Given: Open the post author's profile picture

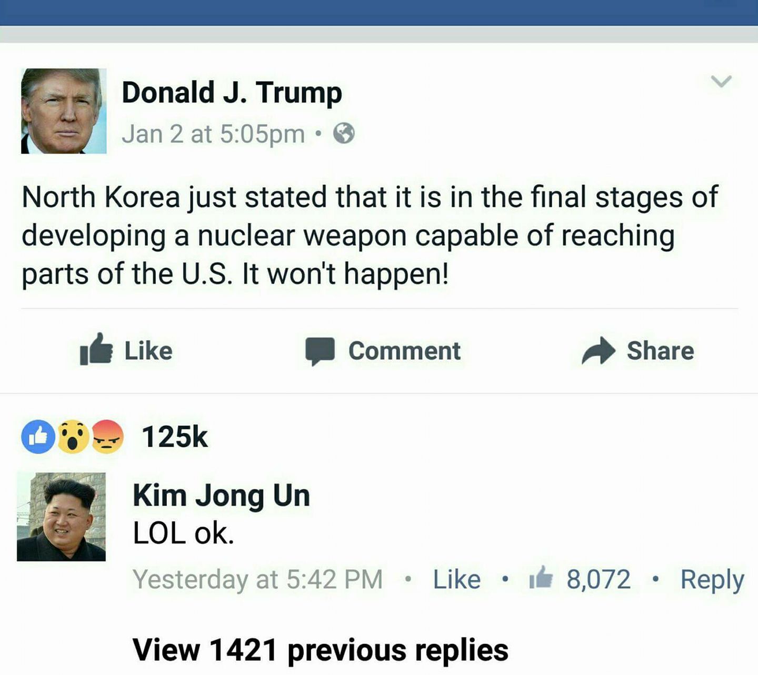Looking at the screenshot, I should tap(64, 111).
